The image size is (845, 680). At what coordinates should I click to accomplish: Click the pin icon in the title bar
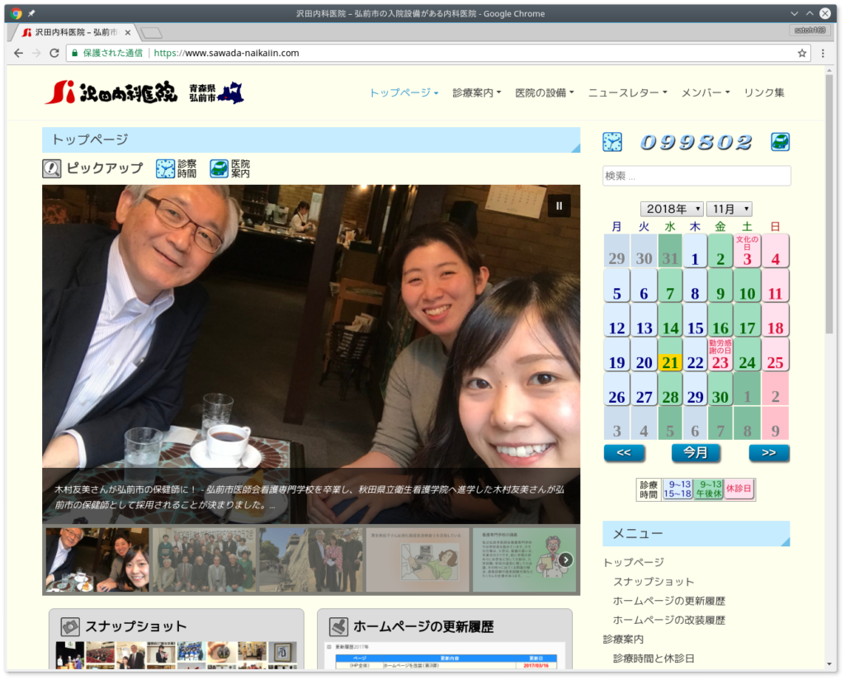(31, 13)
